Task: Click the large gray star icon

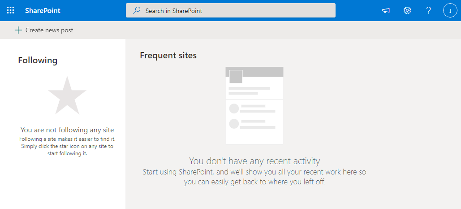Action: tap(67, 96)
